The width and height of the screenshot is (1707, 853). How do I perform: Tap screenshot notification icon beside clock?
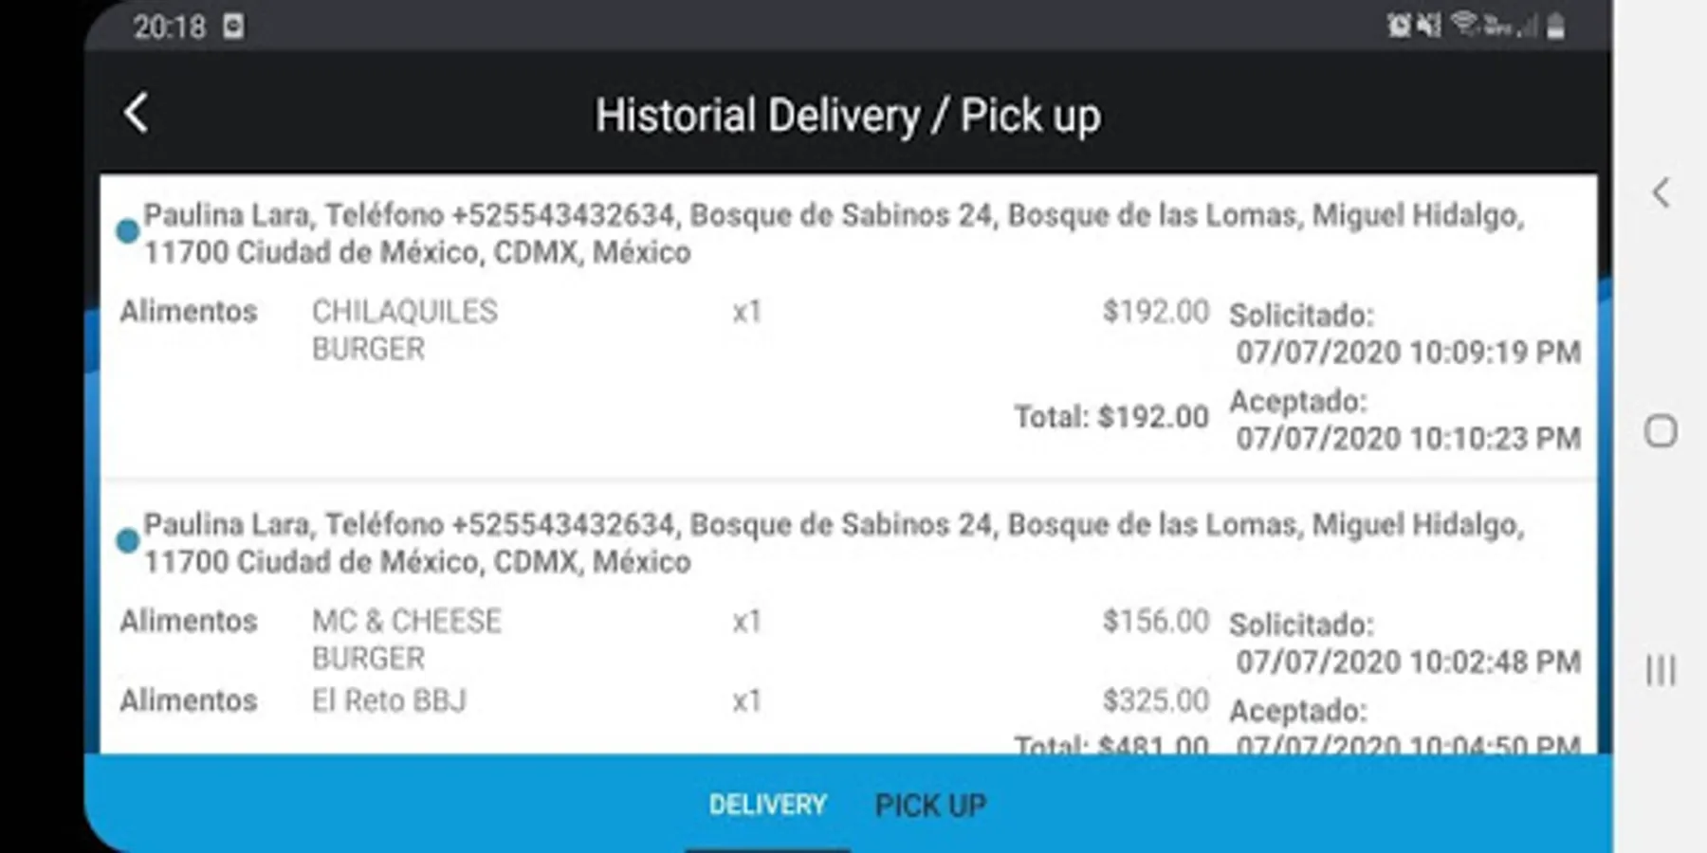233,26
